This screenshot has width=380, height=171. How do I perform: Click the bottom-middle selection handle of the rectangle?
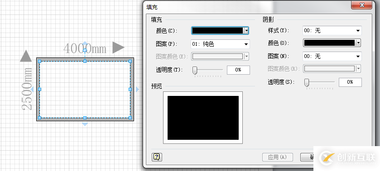85,118
